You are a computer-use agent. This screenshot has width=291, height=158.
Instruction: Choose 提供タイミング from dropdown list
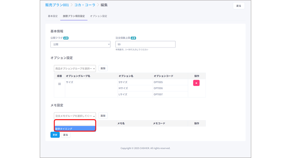click(75, 129)
